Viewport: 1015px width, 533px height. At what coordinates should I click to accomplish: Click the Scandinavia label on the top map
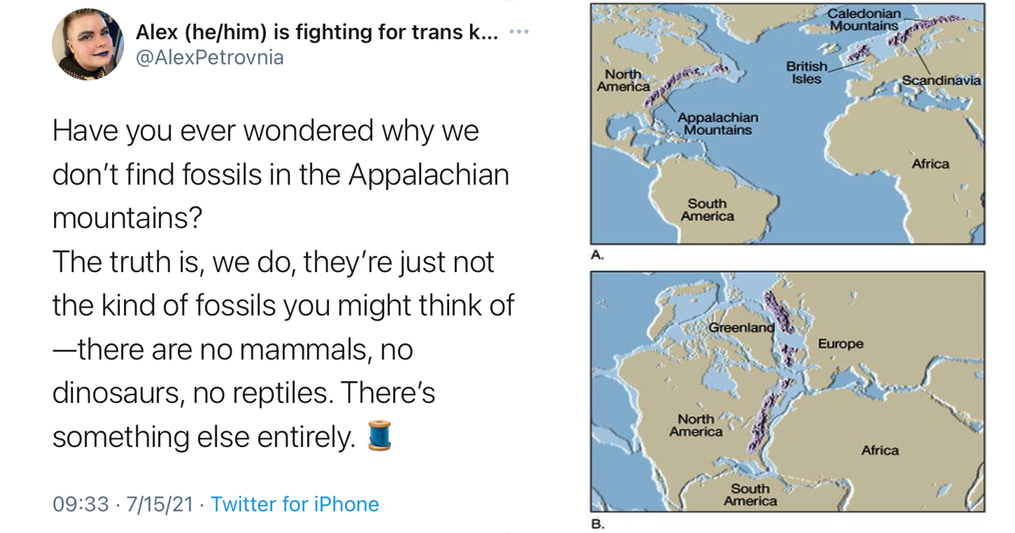click(941, 80)
